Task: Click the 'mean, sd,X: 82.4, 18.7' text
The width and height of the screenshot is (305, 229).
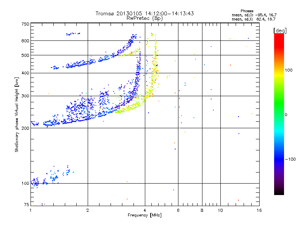Action: pyautogui.click(x=254, y=19)
